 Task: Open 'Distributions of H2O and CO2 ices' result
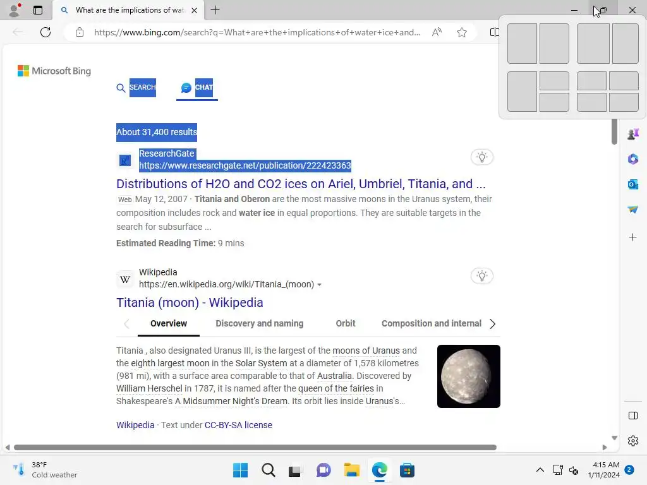(x=301, y=184)
